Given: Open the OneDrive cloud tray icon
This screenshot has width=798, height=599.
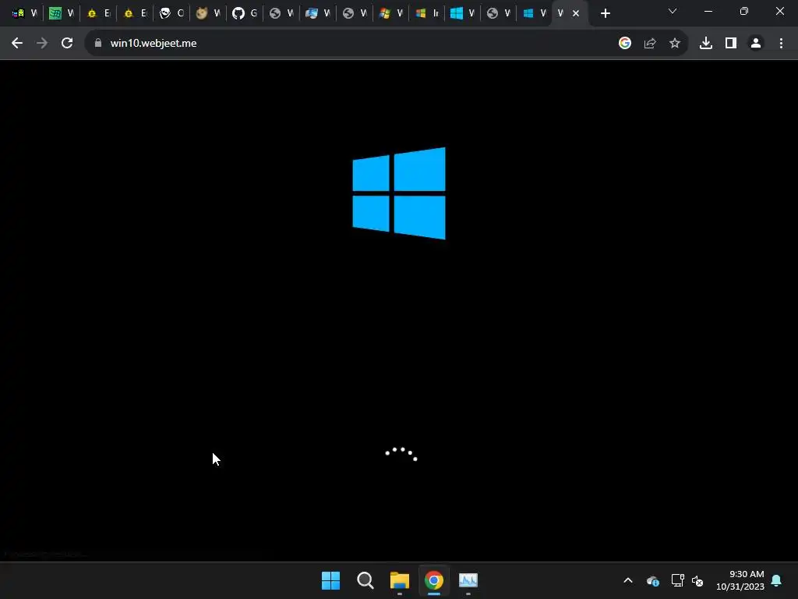Looking at the screenshot, I should coord(653,580).
